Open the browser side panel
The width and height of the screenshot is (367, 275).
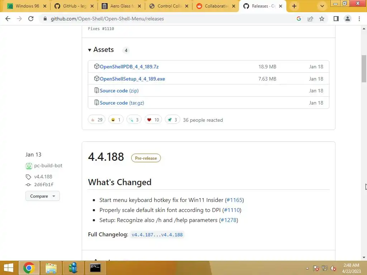tap(336, 19)
